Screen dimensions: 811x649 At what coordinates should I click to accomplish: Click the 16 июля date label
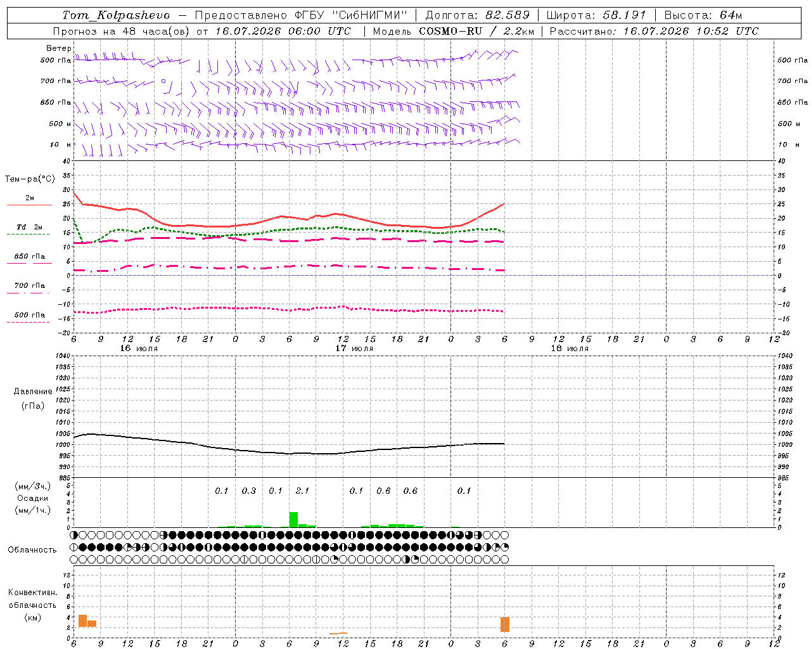[139, 348]
